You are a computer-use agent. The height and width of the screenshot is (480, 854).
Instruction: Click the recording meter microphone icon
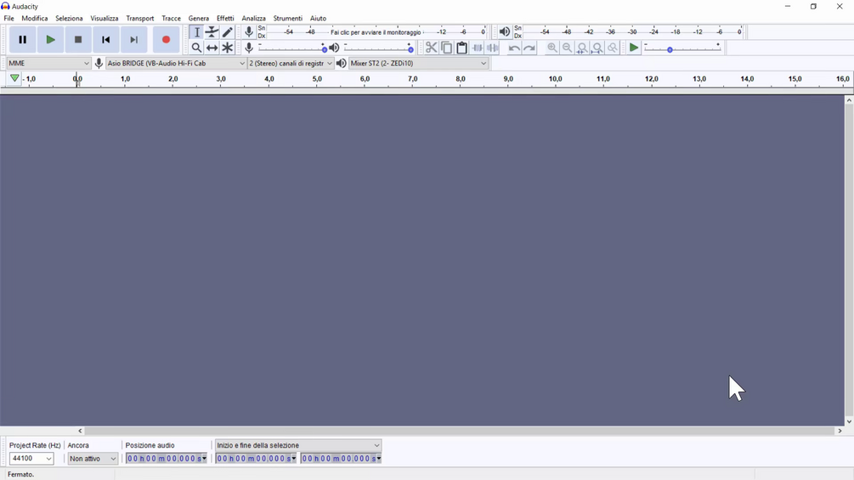pos(249,32)
